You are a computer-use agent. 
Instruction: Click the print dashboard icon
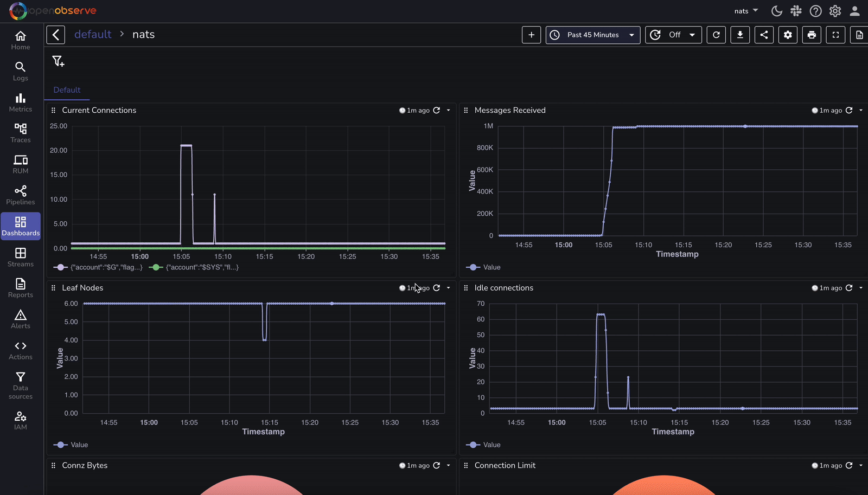(812, 35)
